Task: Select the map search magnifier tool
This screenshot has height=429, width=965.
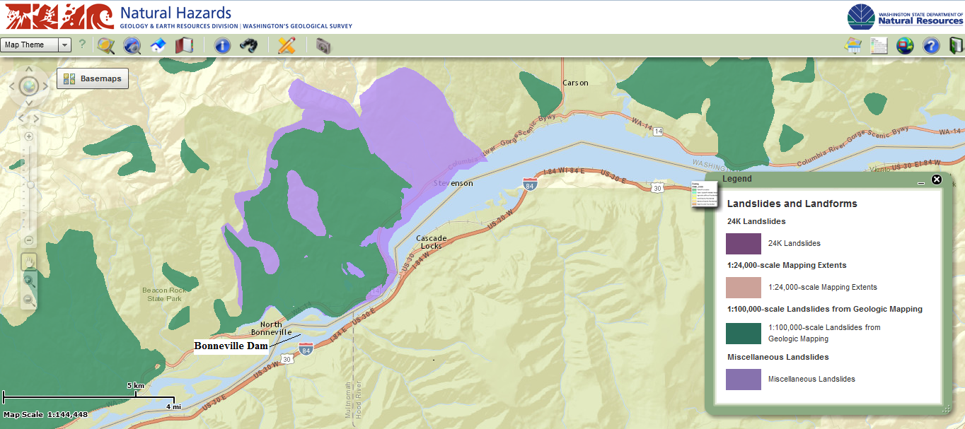Action: [x=106, y=46]
